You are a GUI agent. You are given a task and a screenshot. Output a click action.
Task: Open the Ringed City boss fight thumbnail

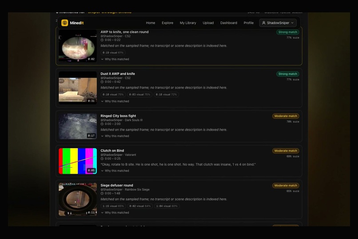pos(78,126)
